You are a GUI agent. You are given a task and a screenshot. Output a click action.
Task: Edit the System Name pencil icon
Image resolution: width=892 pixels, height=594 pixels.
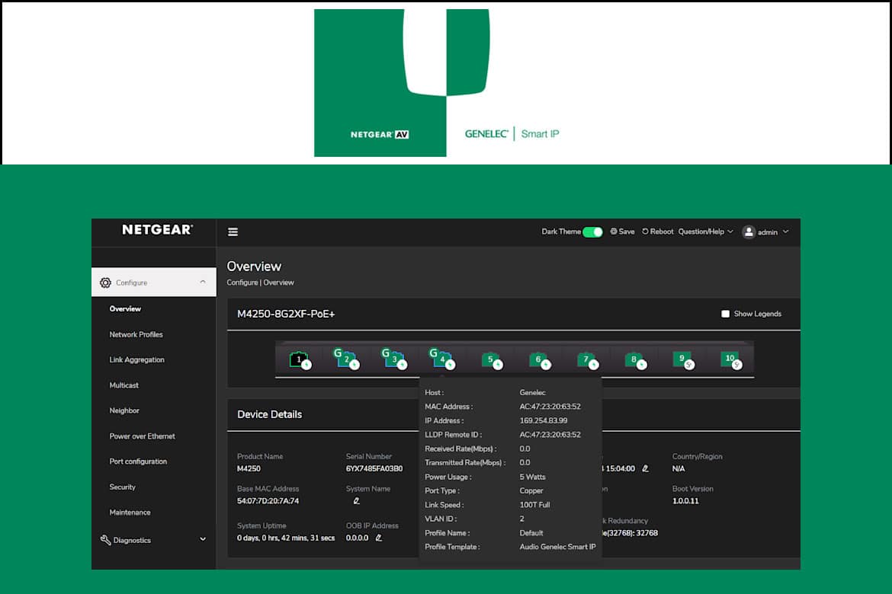click(x=357, y=501)
